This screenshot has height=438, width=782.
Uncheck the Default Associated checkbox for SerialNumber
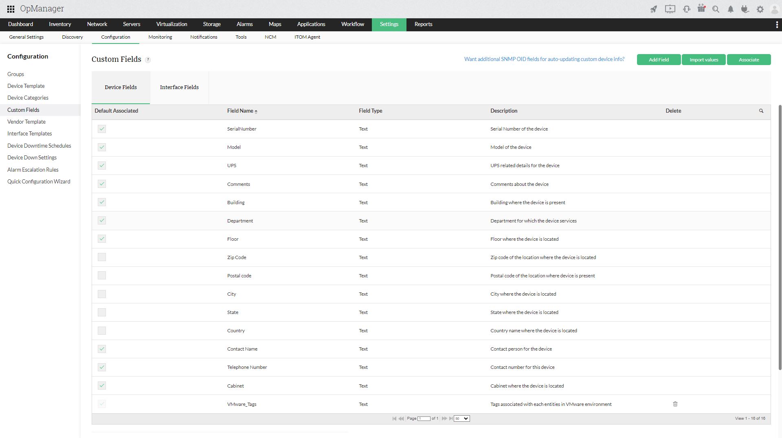point(101,129)
